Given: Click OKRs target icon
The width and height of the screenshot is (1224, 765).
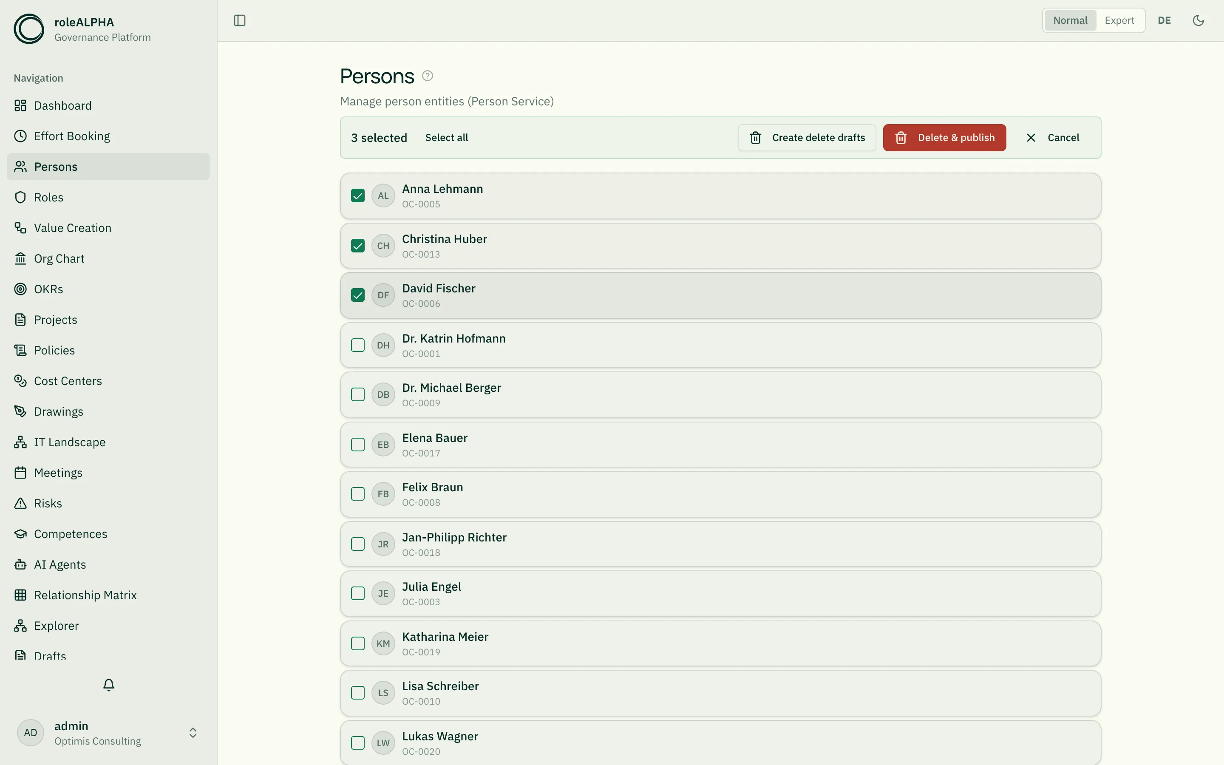Looking at the screenshot, I should click(20, 289).
